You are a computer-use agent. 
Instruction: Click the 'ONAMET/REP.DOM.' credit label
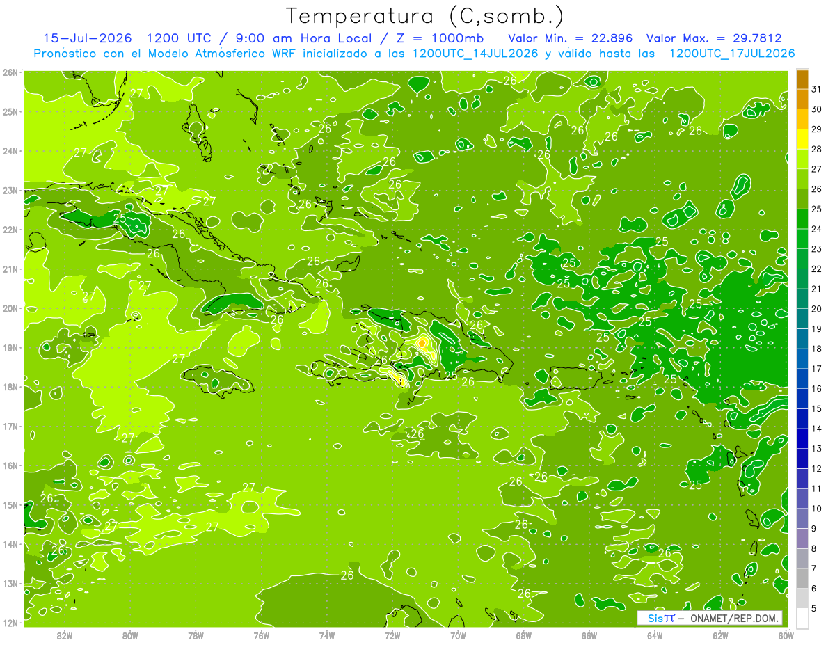735,619
